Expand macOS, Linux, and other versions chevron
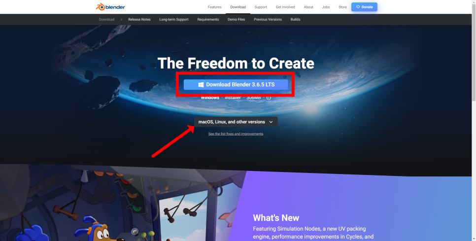This screenshot has height=241, width=476. (x=271, y=122)
